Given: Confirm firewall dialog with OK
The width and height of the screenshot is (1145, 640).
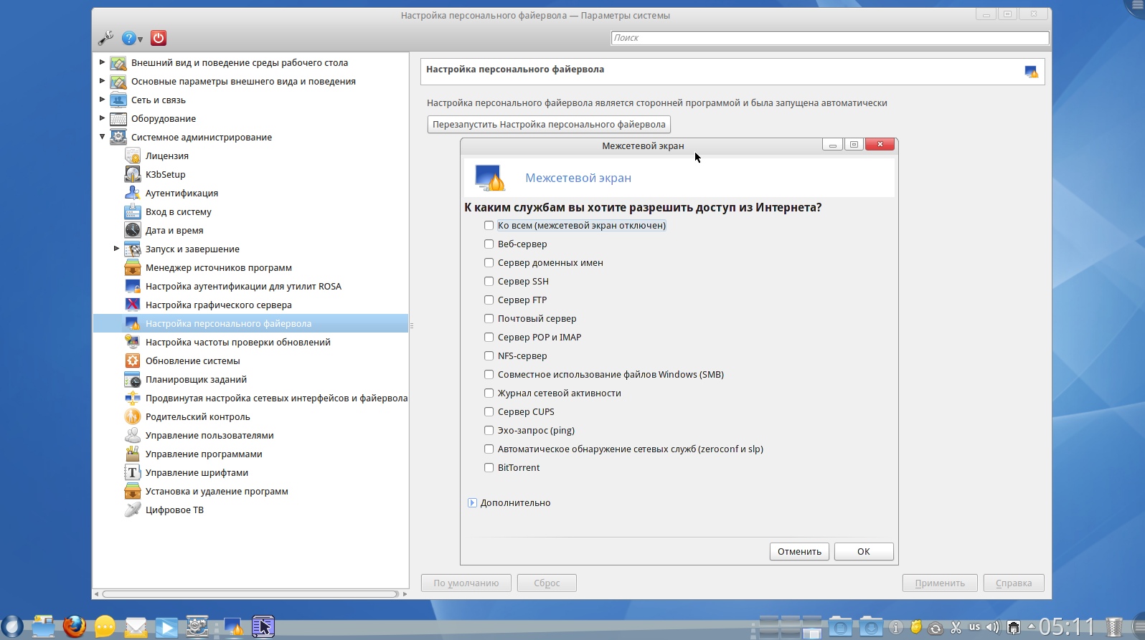Looking at the screenshot, I should tap(864, 551).
